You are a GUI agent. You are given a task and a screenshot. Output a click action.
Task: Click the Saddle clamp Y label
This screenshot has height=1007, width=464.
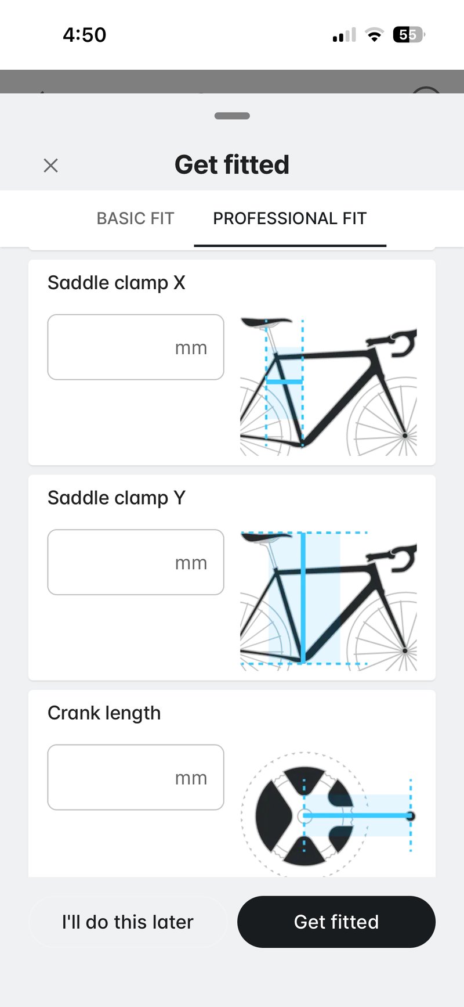click(117, 498)
